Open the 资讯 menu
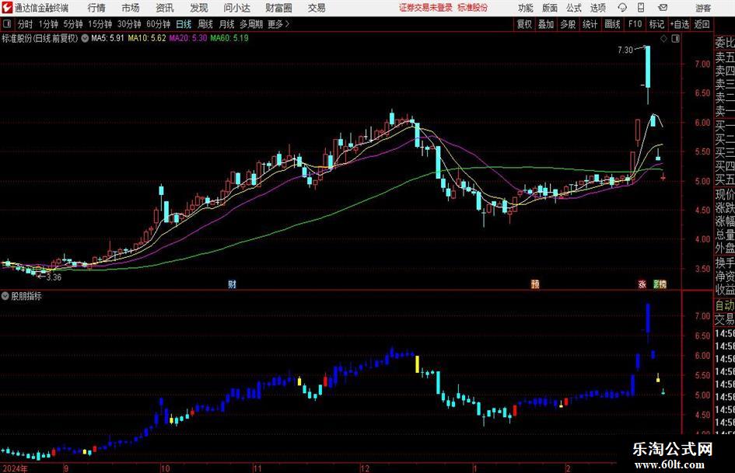The image size is (735, 473). click(x=165, y=8)
